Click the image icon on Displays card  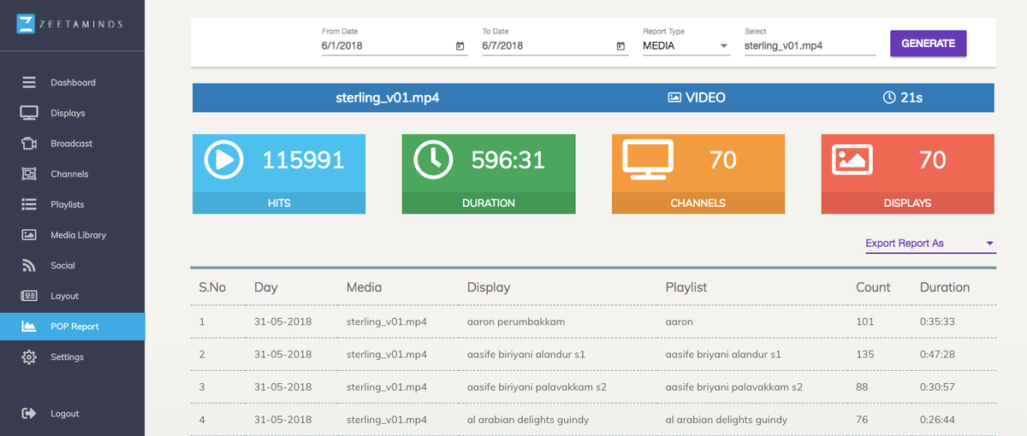click(x=852, y=159)
